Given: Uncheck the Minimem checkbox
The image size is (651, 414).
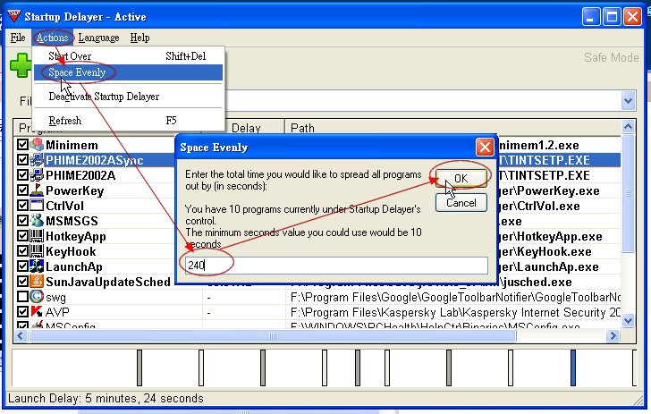Looking at the screenshot, I should pos(23,145).
